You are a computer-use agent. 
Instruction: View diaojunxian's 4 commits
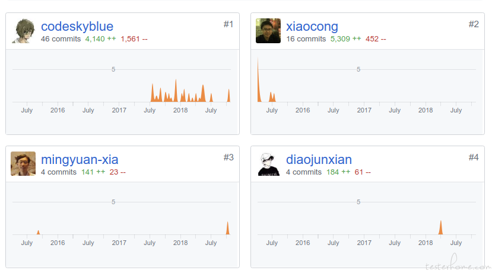click(x=304, y=172)
